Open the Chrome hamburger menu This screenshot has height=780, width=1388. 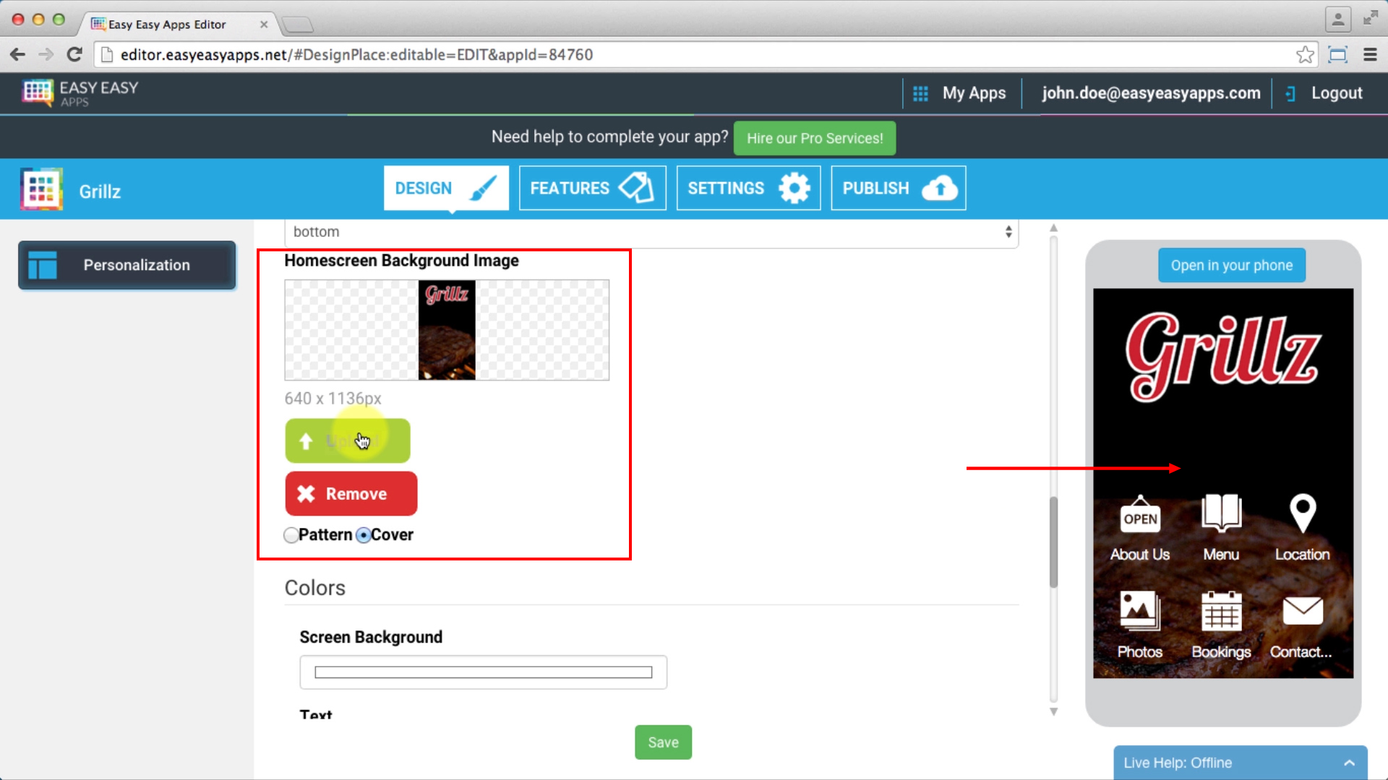pyautogui.click(x=1370, y=55)
